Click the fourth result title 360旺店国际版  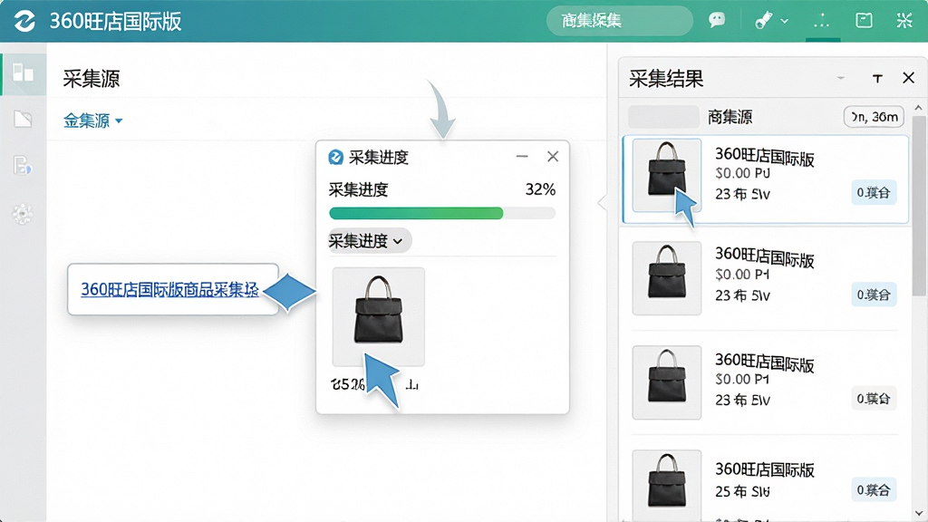pos(765,470)
